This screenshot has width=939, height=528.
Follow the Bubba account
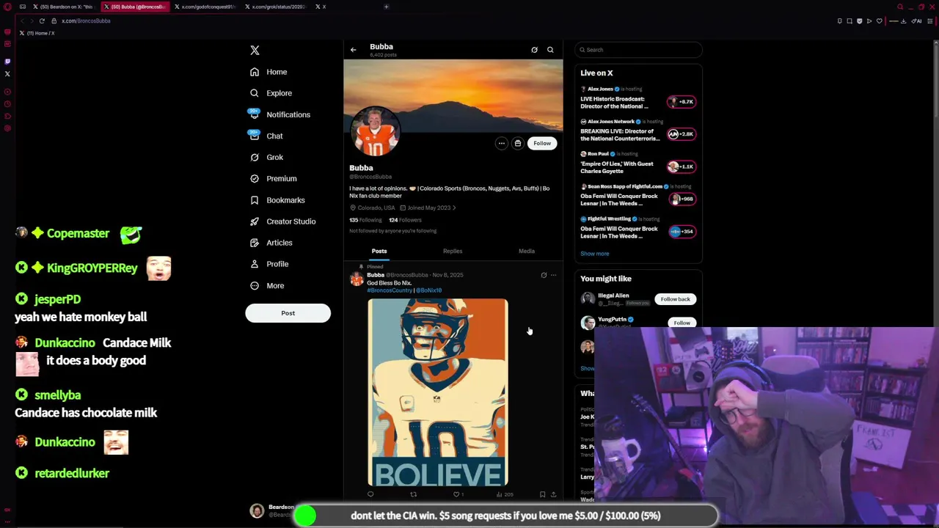pyautogui.click(x=541, y=143)
